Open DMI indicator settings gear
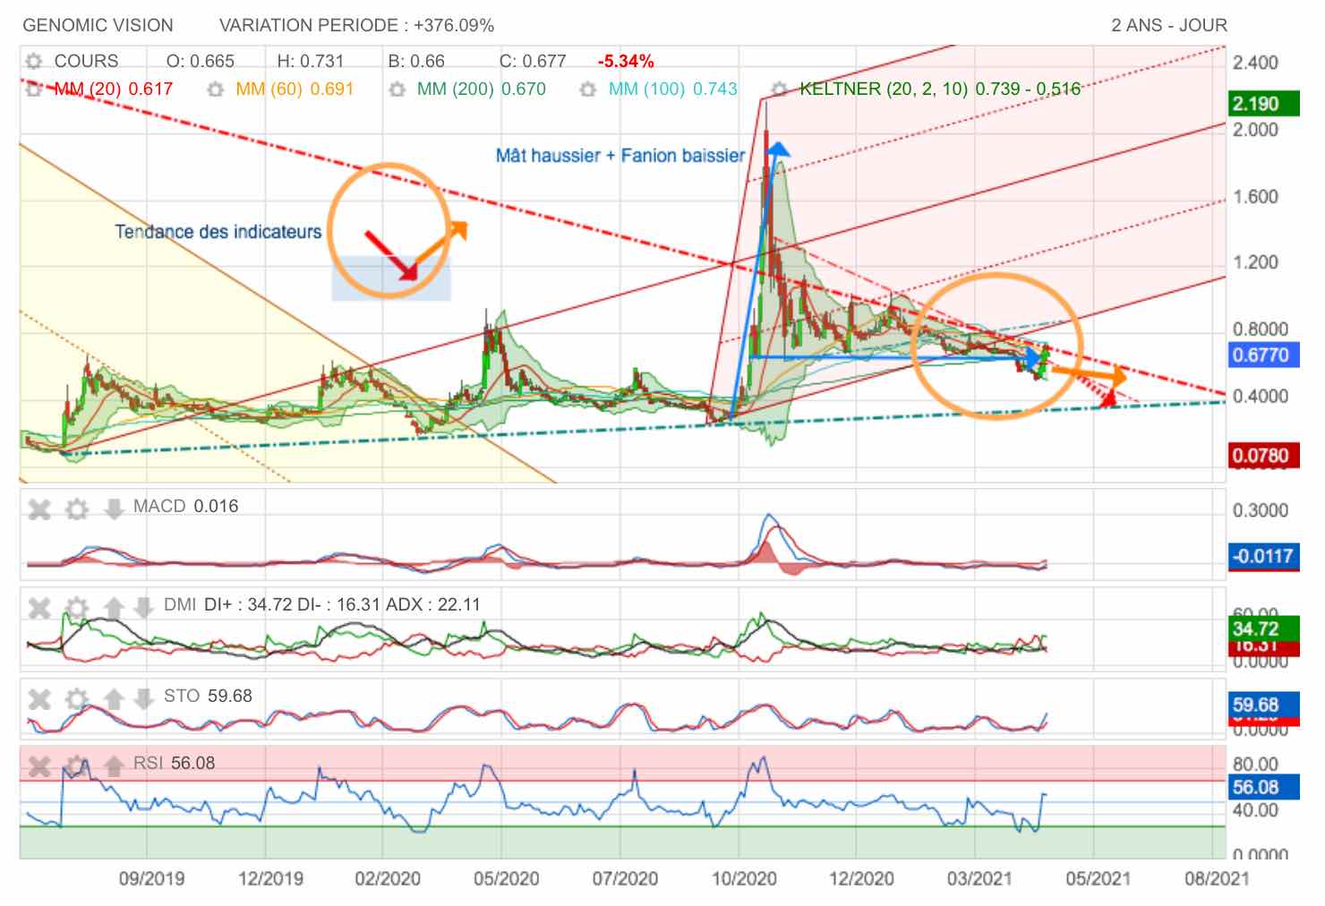Screen dimensions: 1325x906 click(x=78, y=609)
